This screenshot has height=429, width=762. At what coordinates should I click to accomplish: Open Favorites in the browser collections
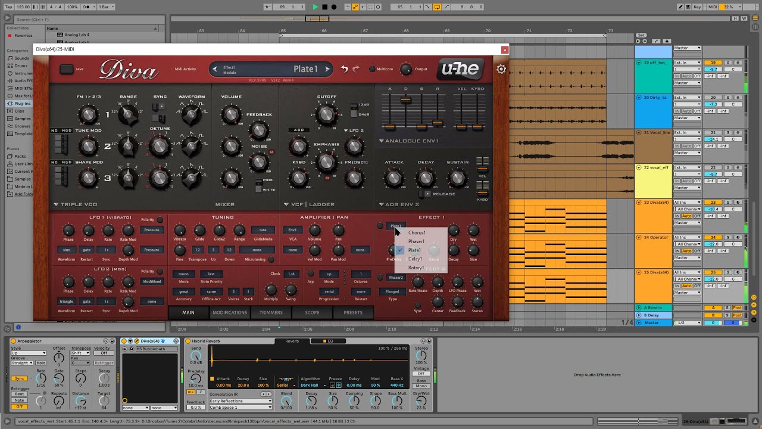[23, 36]
